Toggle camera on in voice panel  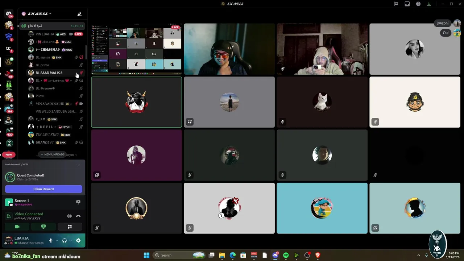pyautogui.click(x=17, y=227)
